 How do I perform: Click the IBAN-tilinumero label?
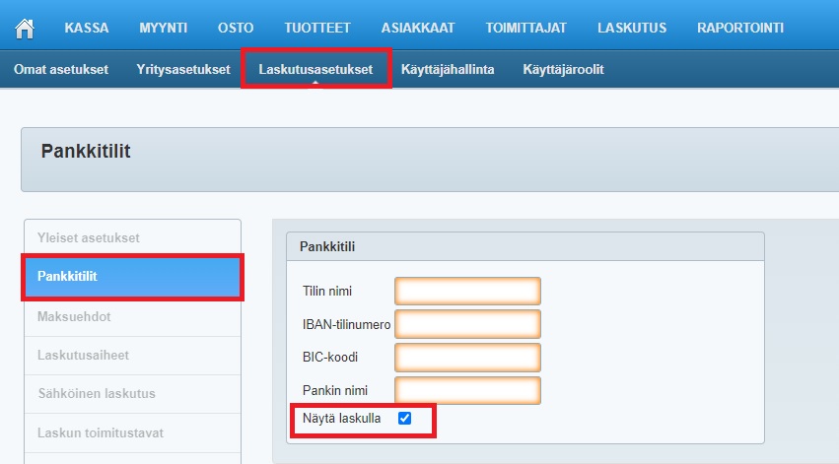(346, 324)
